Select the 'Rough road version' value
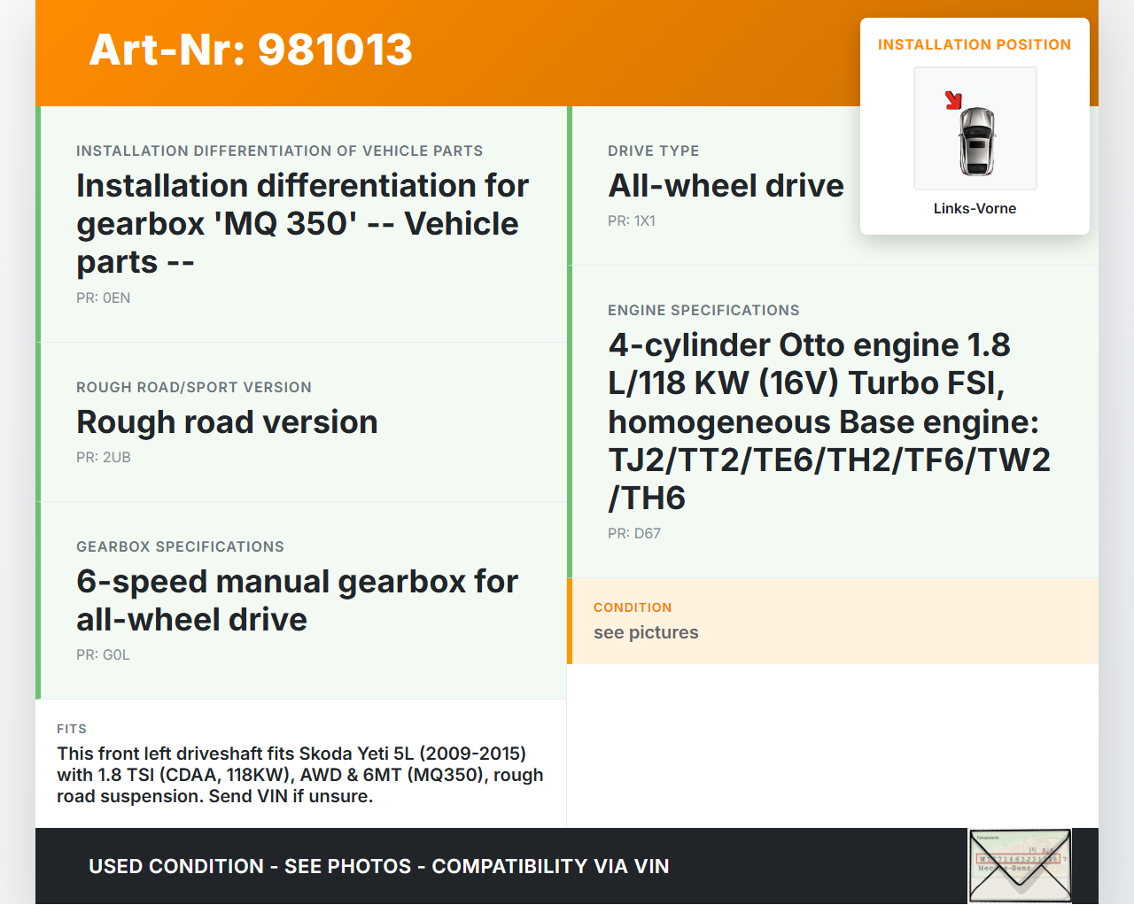The image size is (1134, 905). [227, 422]
